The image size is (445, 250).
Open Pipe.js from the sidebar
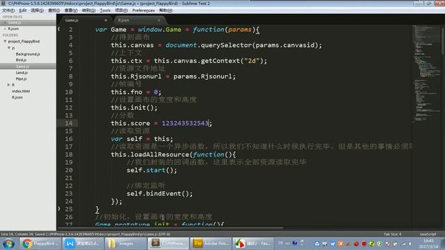(22, 78)
